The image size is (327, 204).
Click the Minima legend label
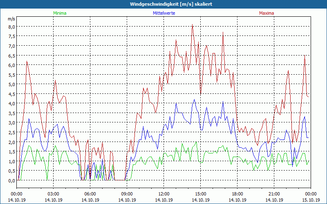[60, 13]
